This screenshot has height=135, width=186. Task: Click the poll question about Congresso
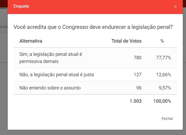[93, 27]
